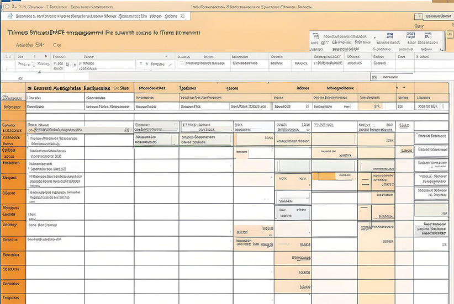The height and width of the screenshot is (304, 454).
Task: Expand the dropdown arrow in the filter row
Action: (x=170, y=64)
